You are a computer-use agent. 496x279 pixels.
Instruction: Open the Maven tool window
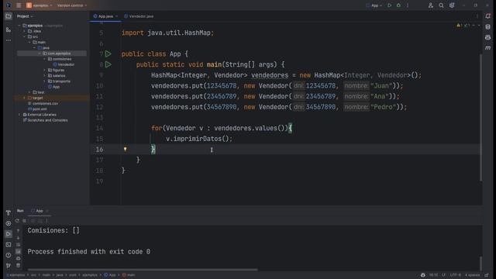pyautogui.click(x=487, y=48)
